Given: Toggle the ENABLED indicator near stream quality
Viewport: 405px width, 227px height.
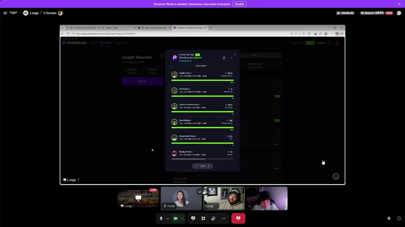Looking at the screenshot, I should click(345, 13).
